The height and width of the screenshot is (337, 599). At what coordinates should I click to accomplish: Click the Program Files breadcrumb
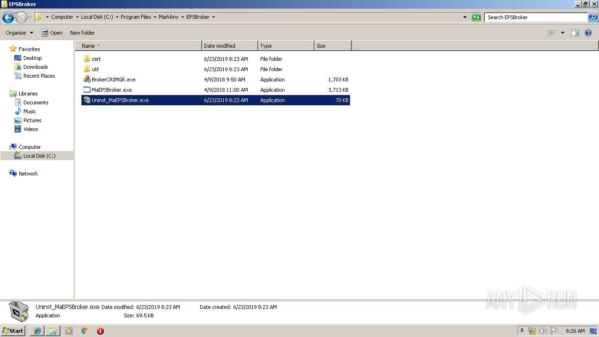[x=136, y=17]
